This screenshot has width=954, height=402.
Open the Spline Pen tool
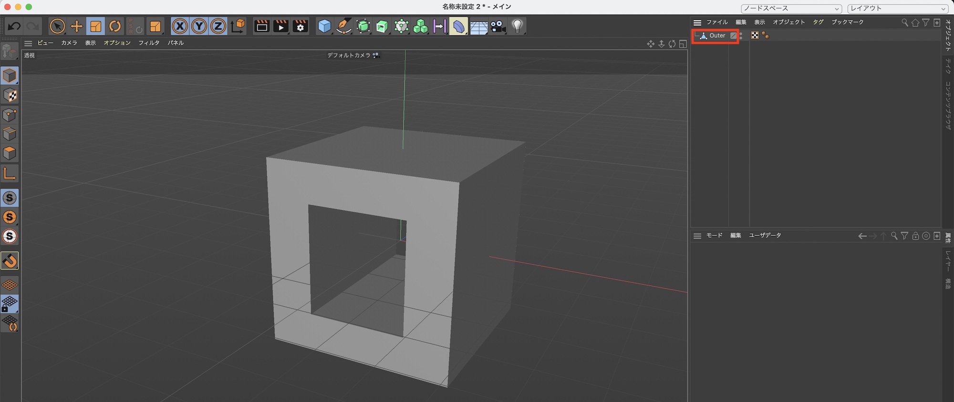(x=343, y=26)
